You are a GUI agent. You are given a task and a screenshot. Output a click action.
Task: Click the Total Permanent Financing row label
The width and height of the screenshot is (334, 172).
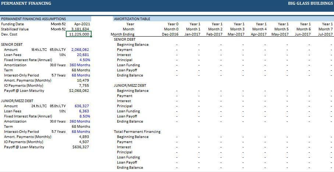(137, 131)
